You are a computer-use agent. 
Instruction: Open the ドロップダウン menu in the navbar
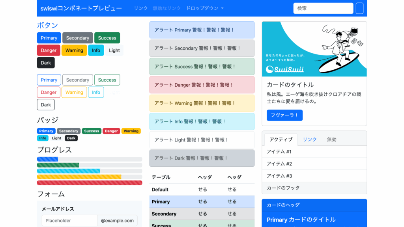[x=204, y=8]
